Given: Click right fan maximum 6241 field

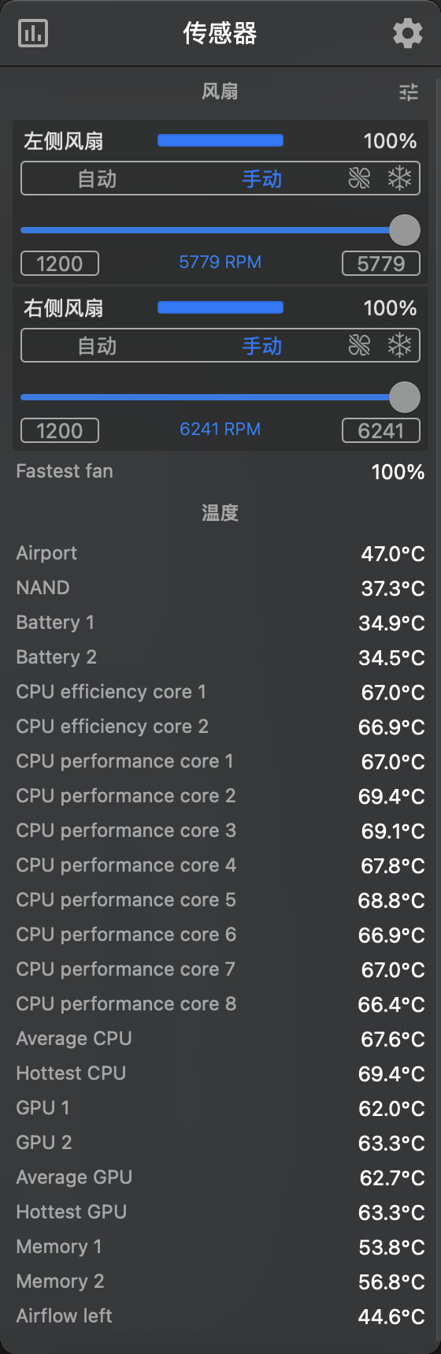Looking at the screenshot, I should (x=381, y=430).
